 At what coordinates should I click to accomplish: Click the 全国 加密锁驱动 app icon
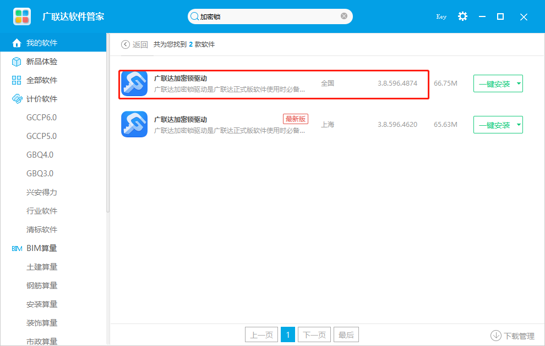134,83
